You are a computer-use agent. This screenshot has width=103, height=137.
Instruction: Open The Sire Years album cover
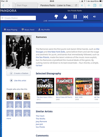[45, 86]
